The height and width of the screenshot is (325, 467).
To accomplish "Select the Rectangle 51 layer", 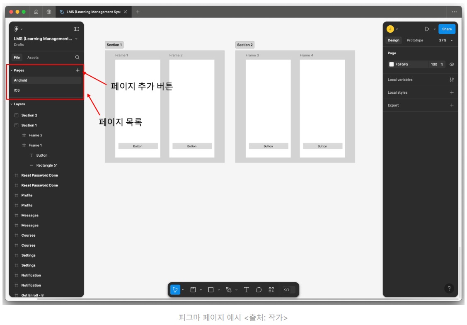I will pos(46,165).
